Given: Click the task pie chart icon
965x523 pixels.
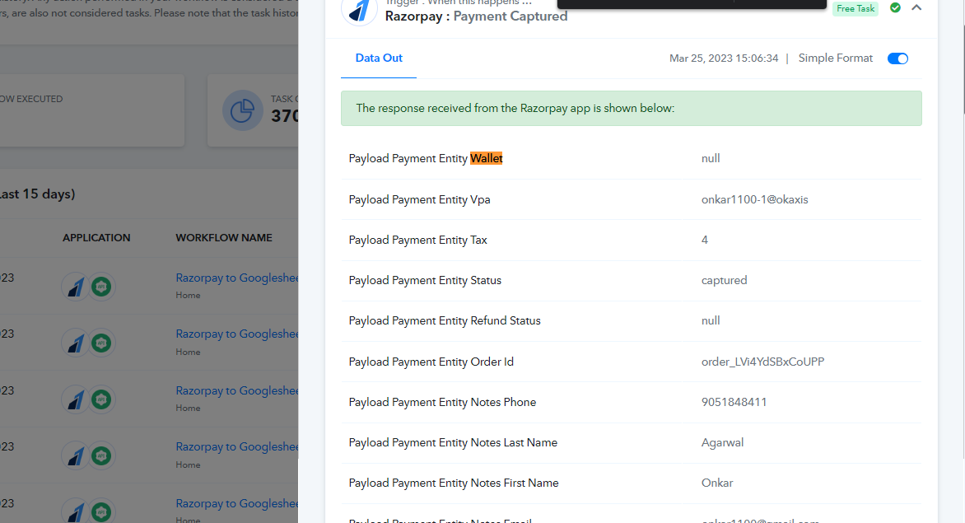Looking at the screenshot, I should pyautogui.click(x=242, y=110).
